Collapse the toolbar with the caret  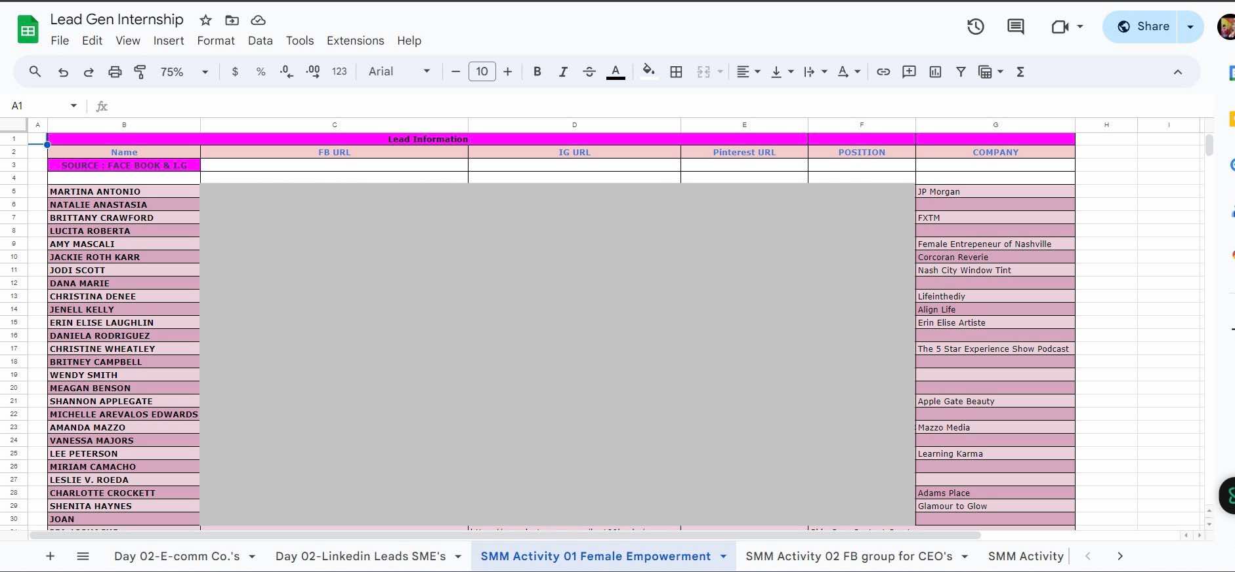point(1178,72)
